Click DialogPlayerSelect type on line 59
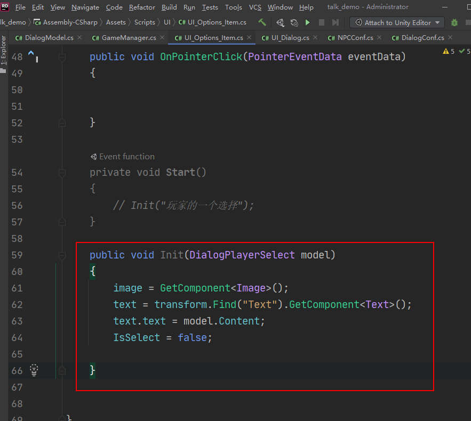Image resolution: width=471 pixels, height=421 pixels. pos(242,255)
